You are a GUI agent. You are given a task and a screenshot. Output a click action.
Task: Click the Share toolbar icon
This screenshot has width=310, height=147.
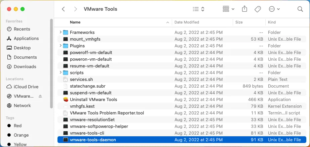click(244, 9)
